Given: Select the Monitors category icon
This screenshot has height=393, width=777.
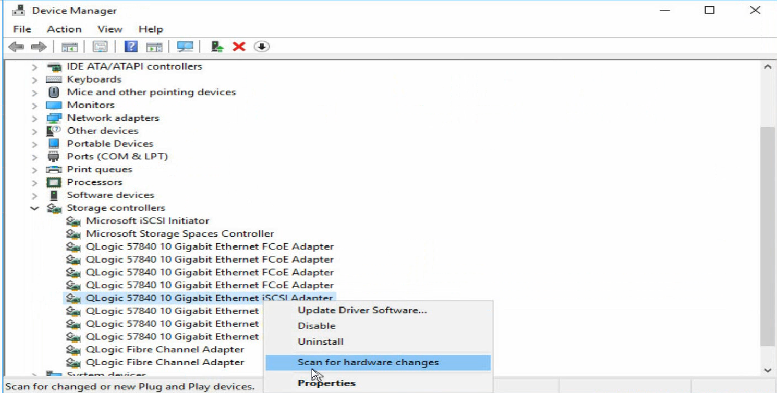Looking at the screenshot, I should tap(54, 105).
